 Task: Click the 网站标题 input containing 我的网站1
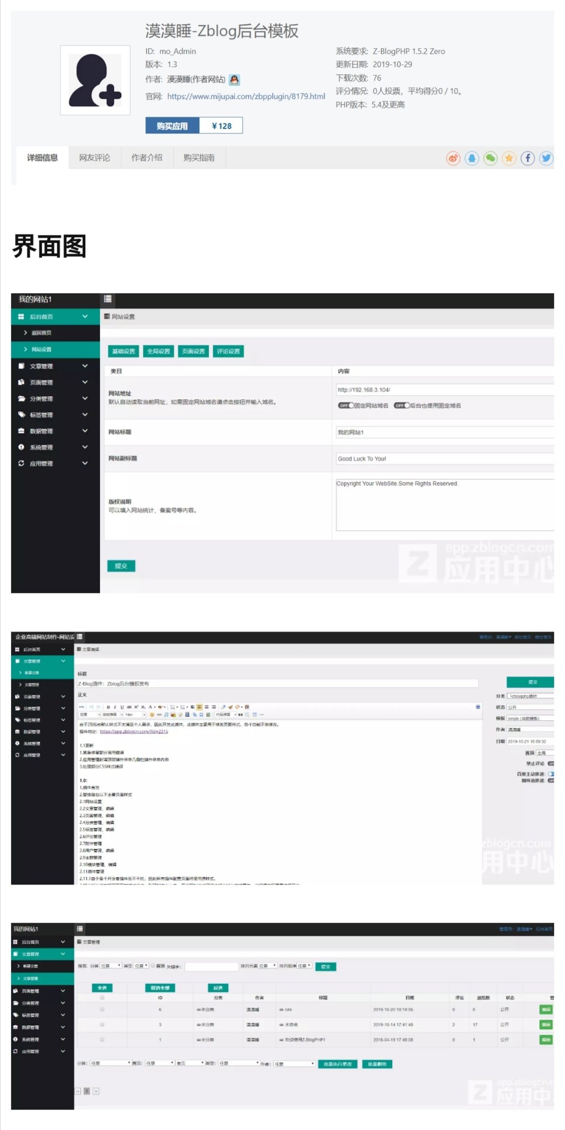click(x=445, y=432)
